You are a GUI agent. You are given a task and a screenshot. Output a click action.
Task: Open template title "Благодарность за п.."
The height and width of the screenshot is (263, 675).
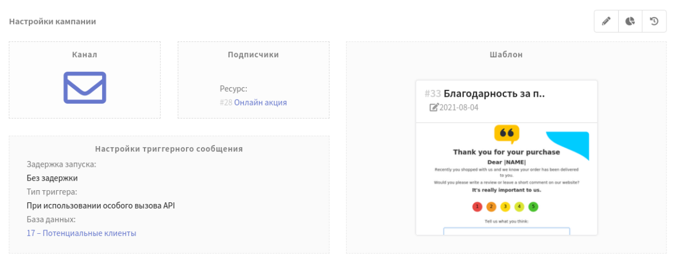pyautogui.click(x=494, y=94)
